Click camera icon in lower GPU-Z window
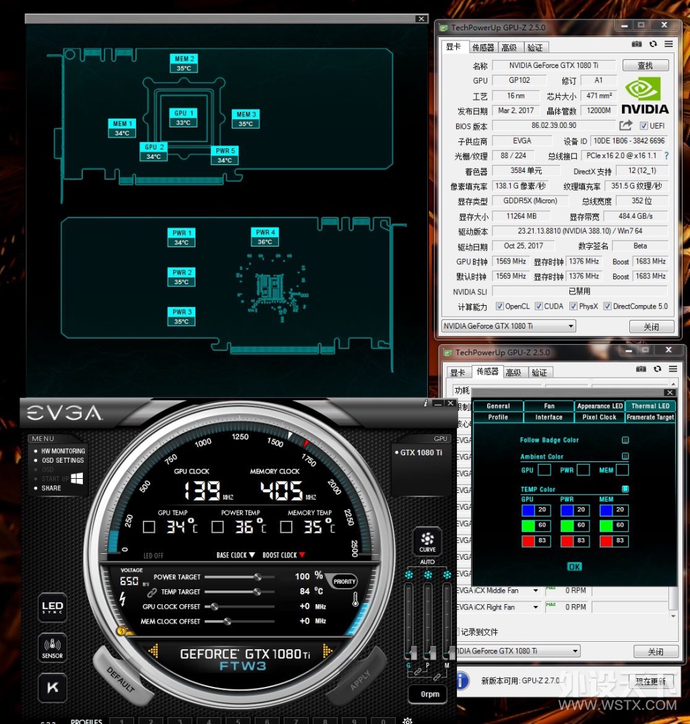 [x=641, y=368]
